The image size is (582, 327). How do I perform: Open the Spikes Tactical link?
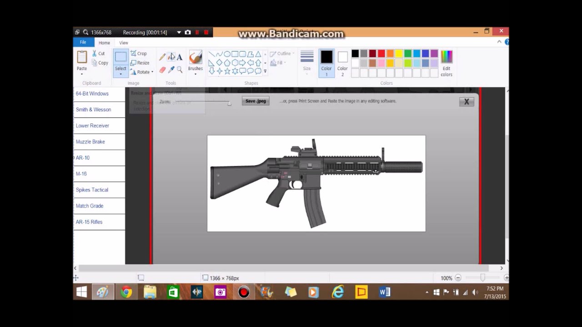(x=92, y=190)
